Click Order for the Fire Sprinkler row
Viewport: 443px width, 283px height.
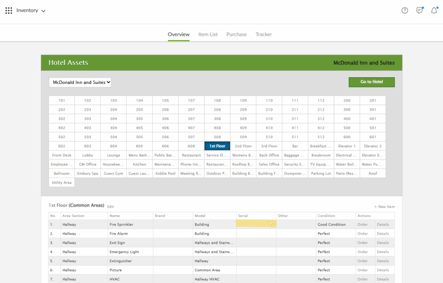362,225
